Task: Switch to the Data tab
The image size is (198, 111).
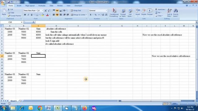Action: tap(51, 6)
